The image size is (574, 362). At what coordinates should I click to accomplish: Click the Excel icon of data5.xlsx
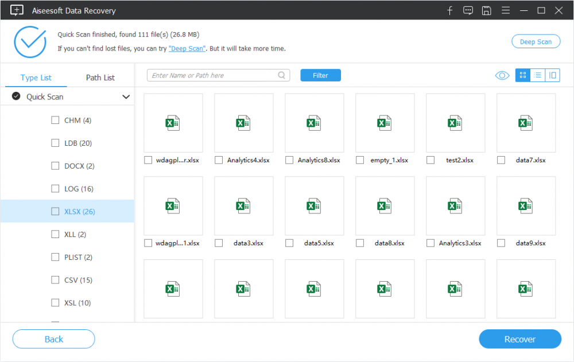[314, 206]
